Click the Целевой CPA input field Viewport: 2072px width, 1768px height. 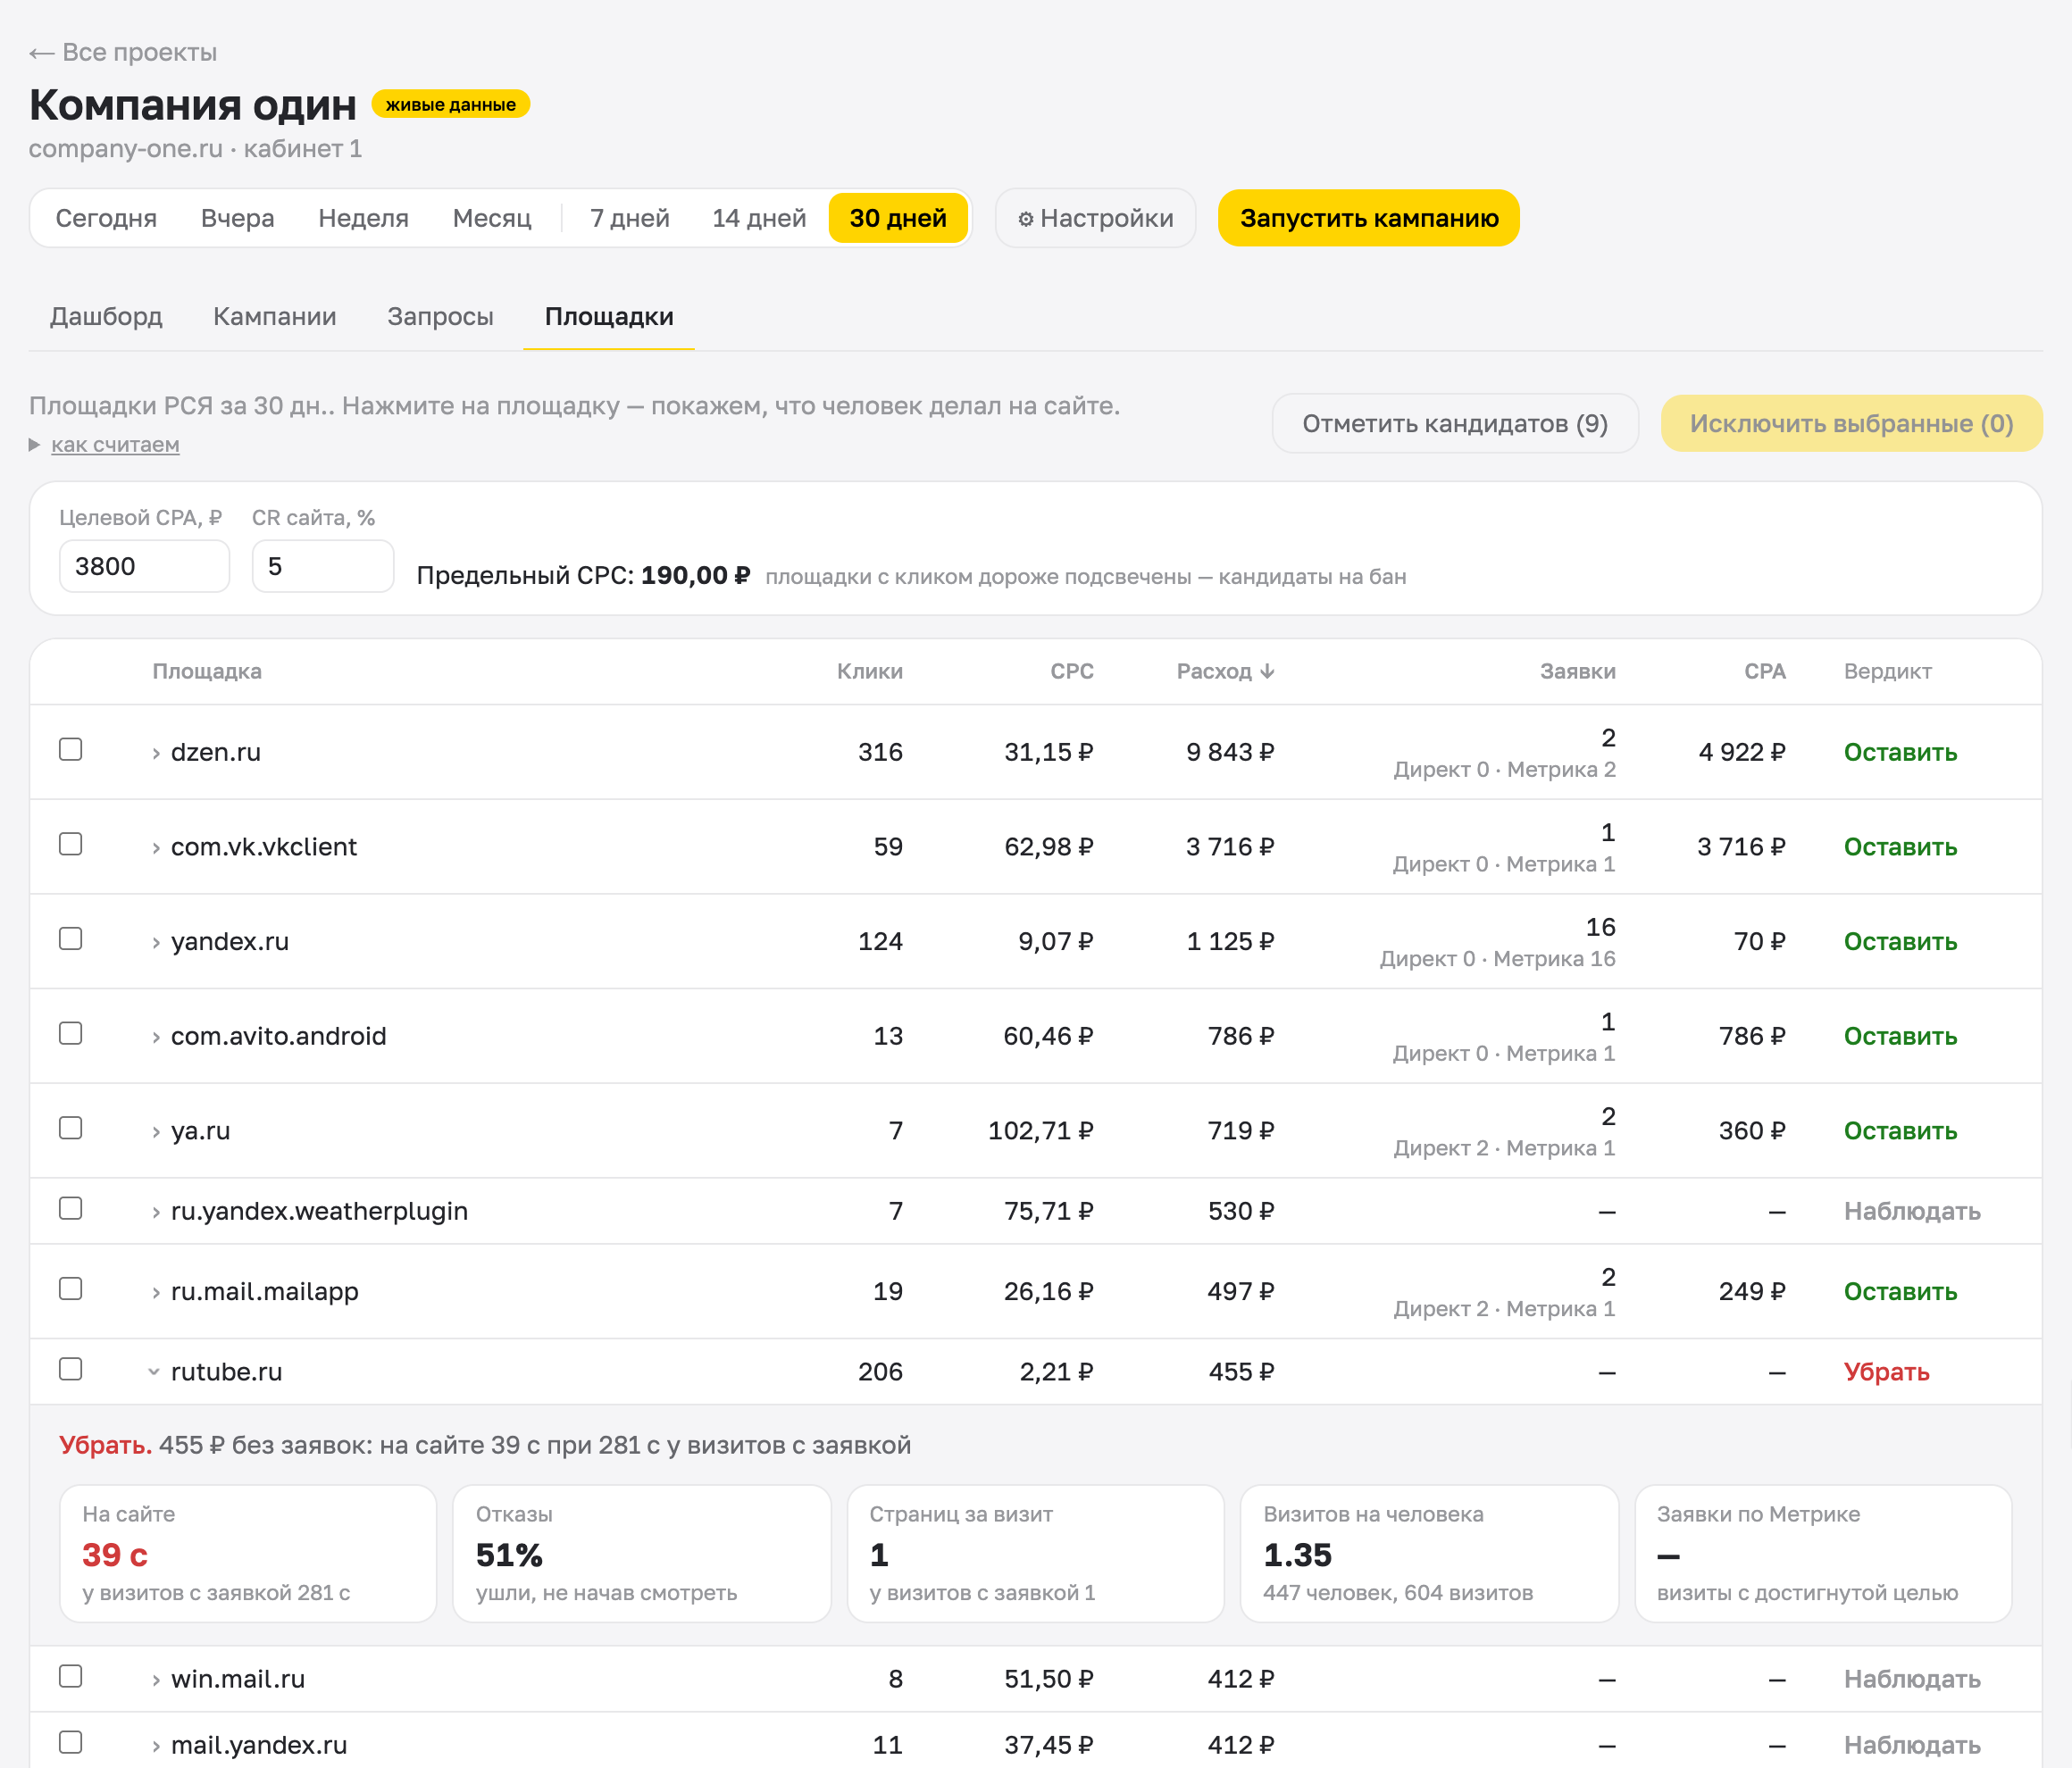coord(144,566)
